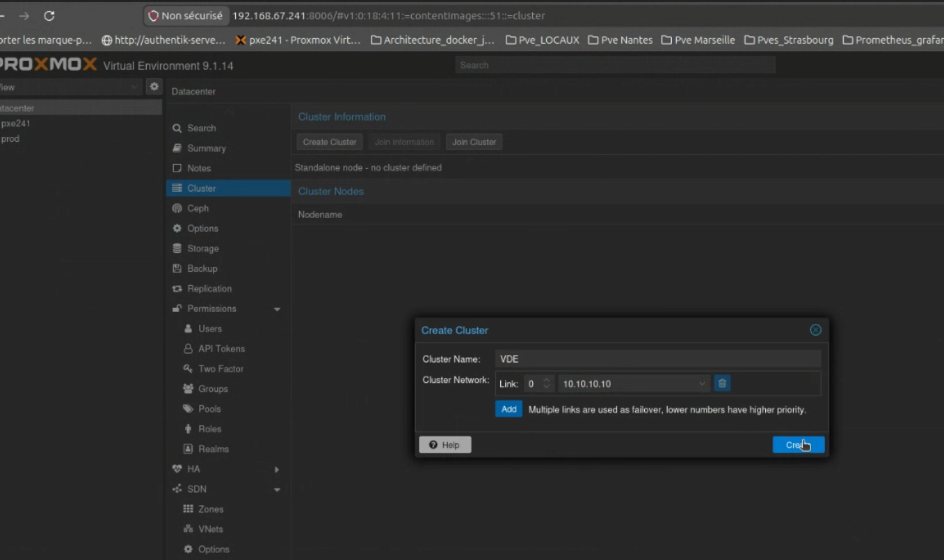Click the SDN Options gear icon
944x560 pixels.
(188, 550)
